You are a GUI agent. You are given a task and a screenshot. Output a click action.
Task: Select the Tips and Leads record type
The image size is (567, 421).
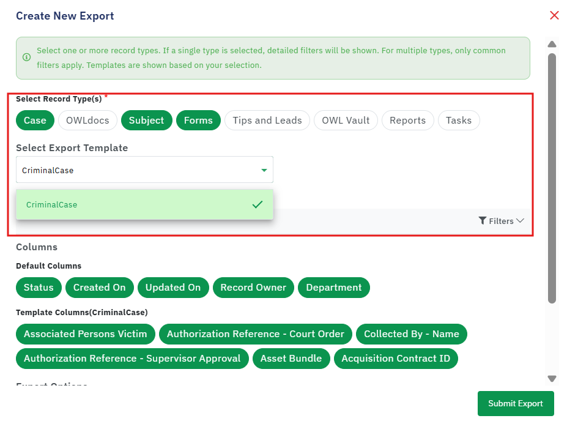(267, 121)
